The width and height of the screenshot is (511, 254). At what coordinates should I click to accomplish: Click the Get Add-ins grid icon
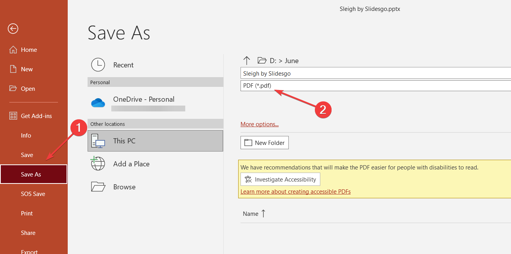coord(13,116)
